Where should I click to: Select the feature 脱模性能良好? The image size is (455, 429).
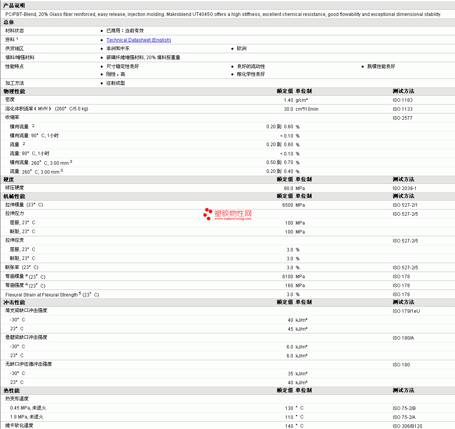381,66
